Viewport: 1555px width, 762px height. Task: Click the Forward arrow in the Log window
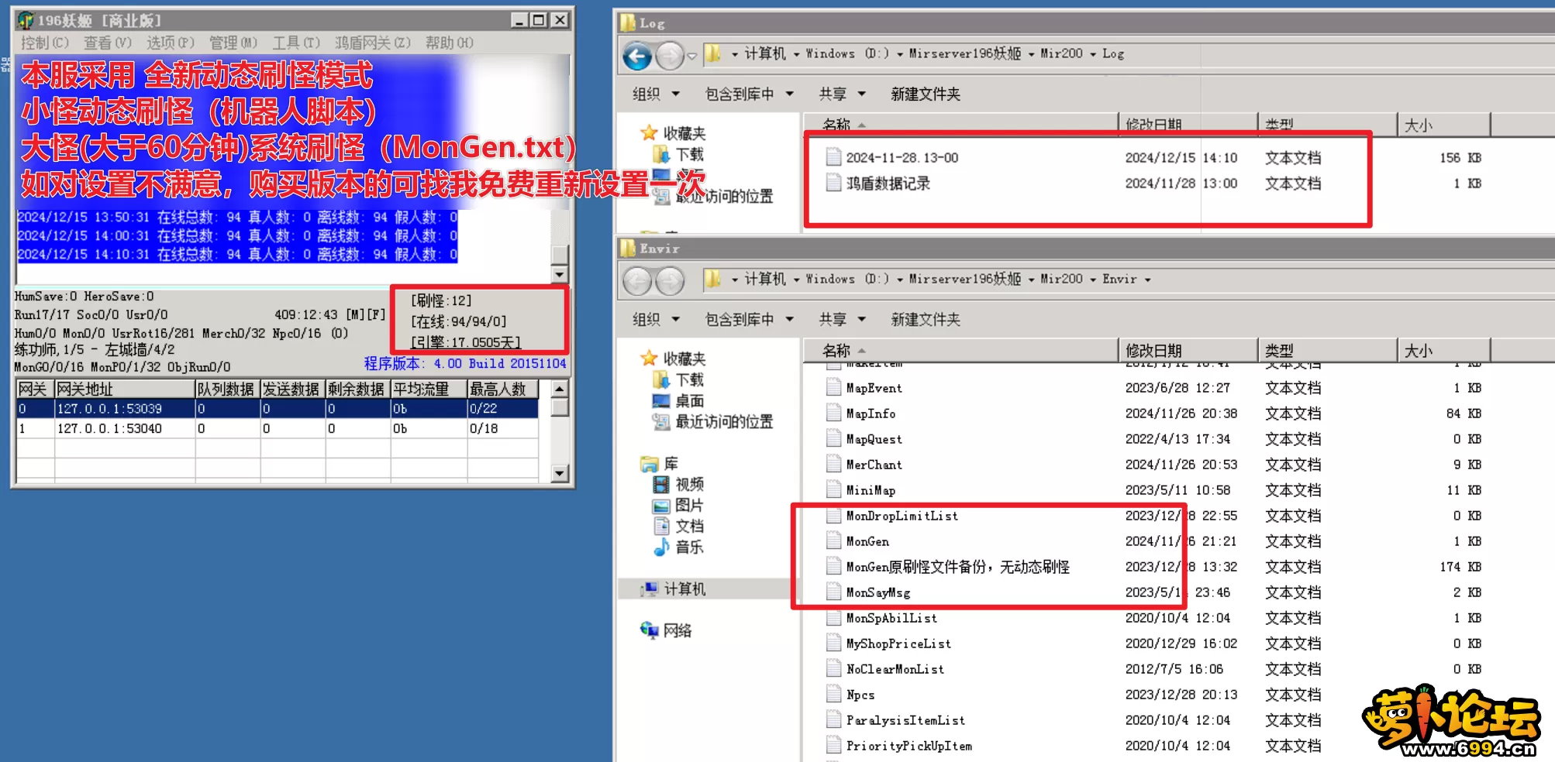pos(669,55)
